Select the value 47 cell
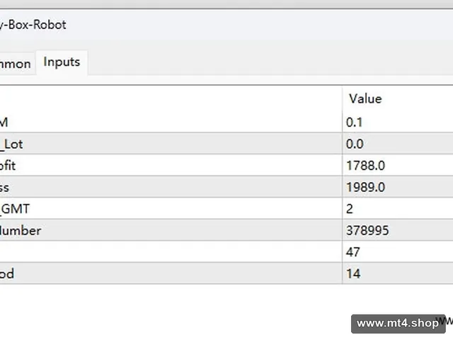 pos(398,252)
